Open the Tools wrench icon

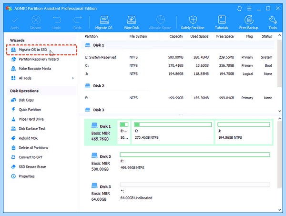point(273,20)
